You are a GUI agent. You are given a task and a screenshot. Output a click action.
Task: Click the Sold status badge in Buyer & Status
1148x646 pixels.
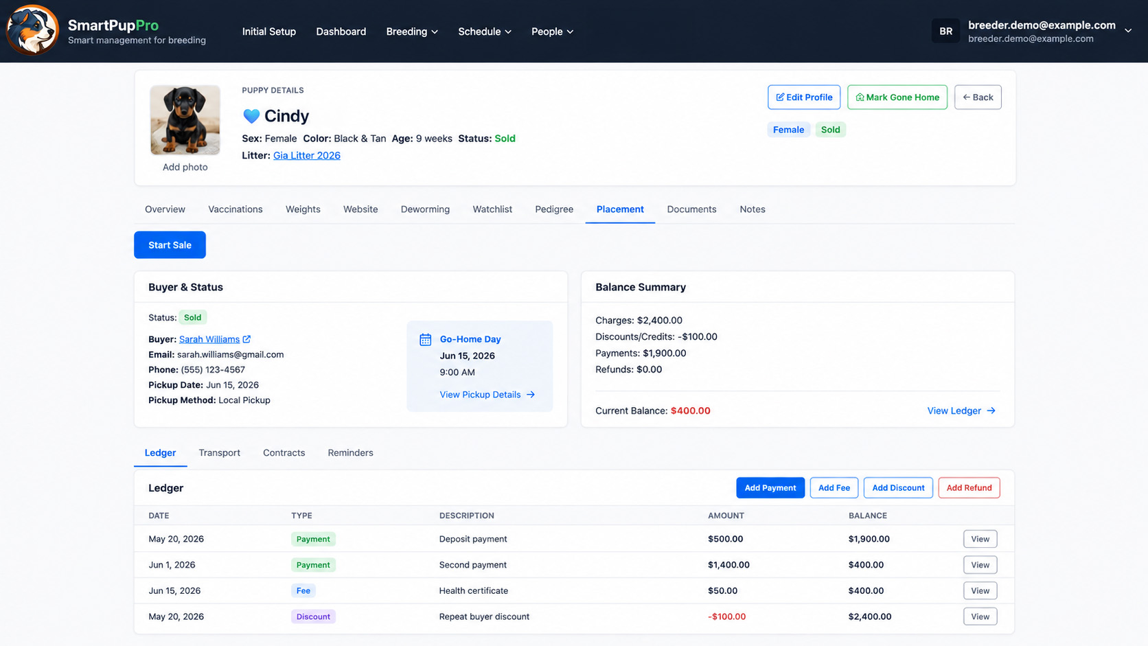(x=193, y=317)
